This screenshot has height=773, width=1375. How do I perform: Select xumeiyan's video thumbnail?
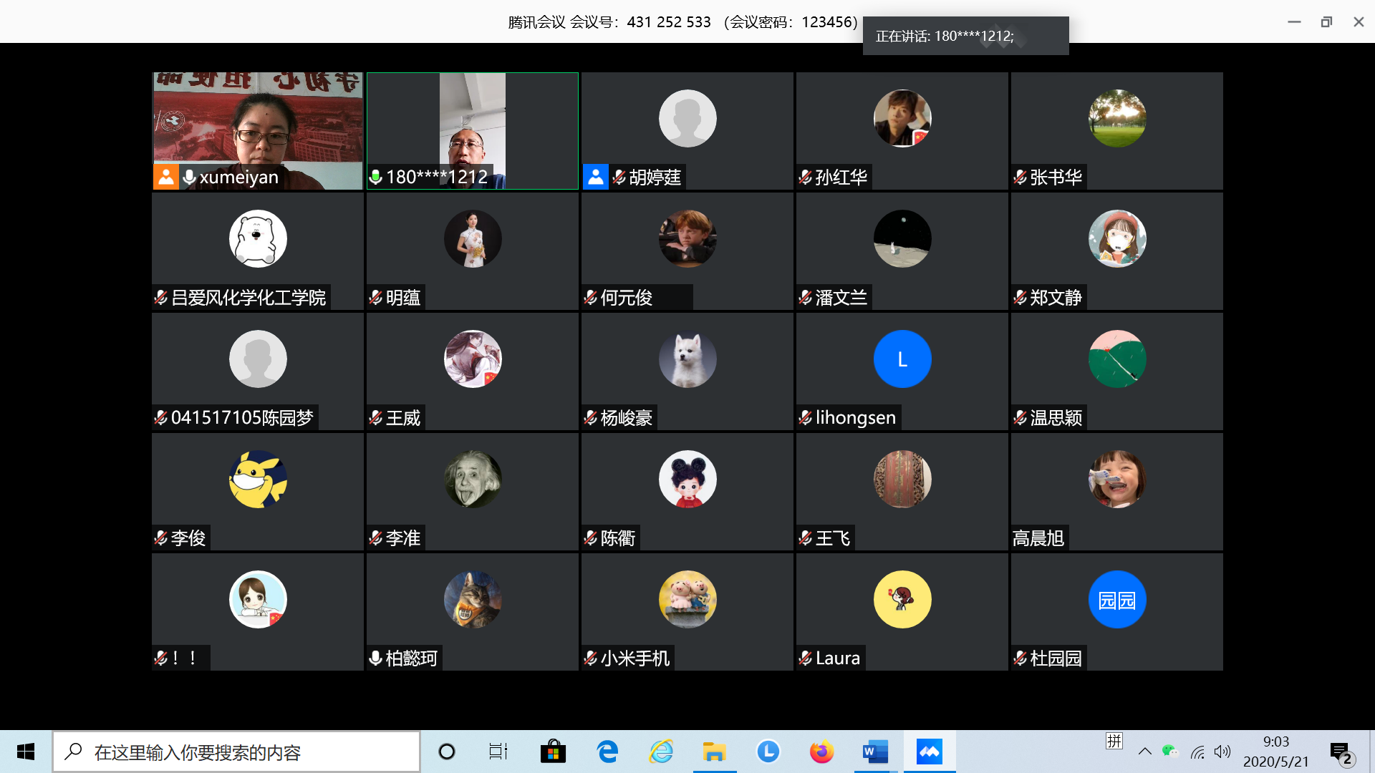point(258,122)
